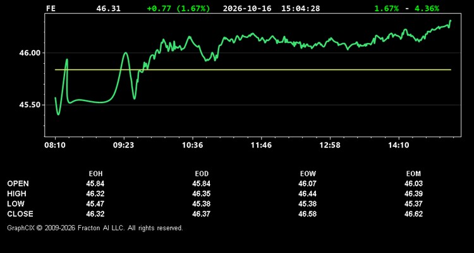Select the 10:36 time axis label
The width and height of the screenshot is (474, 253).
(193, 145)
